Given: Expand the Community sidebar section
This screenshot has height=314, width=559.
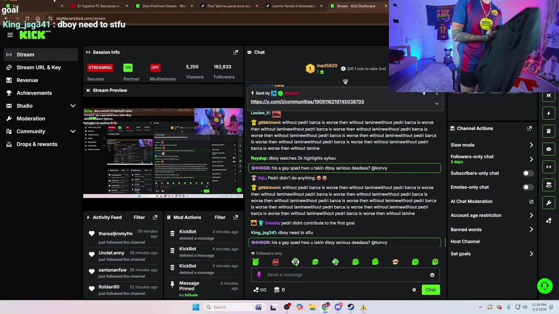Looking at the screenshot, I should pos(73,131).
